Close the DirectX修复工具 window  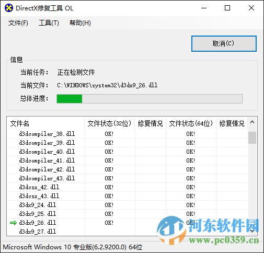(251, 8)
